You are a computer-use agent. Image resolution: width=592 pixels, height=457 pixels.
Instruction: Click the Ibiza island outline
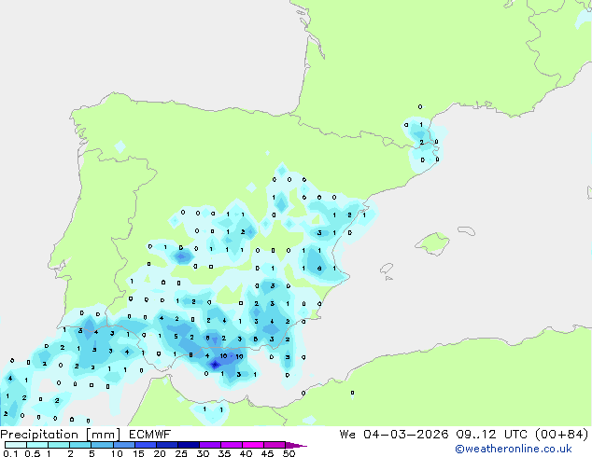pos(387,269)
